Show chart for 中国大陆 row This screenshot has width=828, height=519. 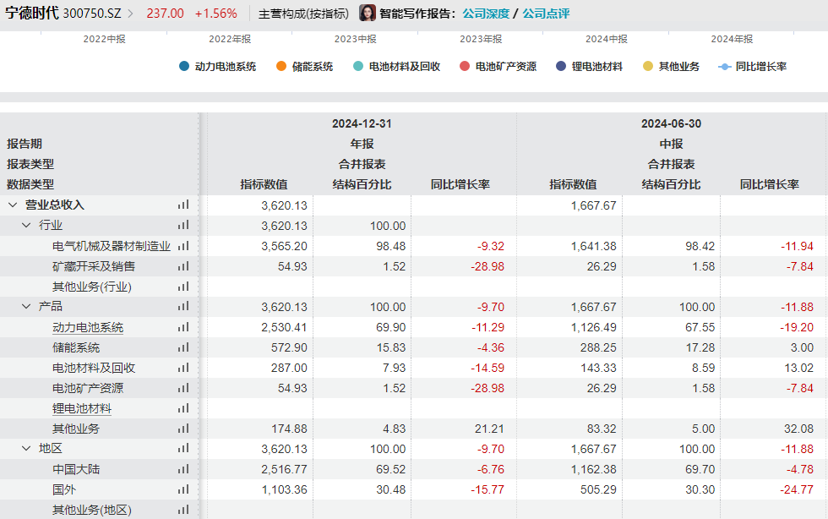point(183,469)
